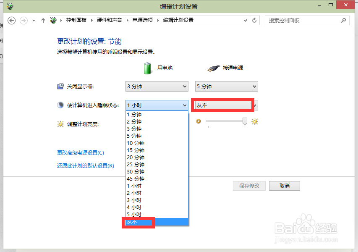Click the monitor icon beside 关闭显示器
The width and height of the screenshot is (358, 252).
pyautogui.click(x=60, y=86)
